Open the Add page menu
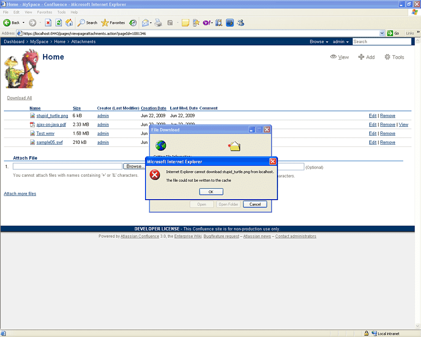 367,57
